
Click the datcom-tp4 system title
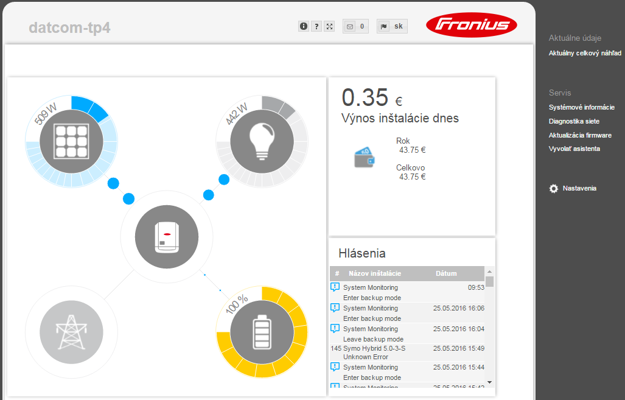click(x=70, y=27)
